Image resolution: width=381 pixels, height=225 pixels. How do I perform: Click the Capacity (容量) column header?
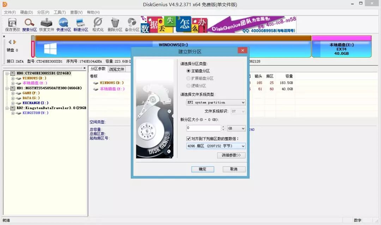point(289,76)
